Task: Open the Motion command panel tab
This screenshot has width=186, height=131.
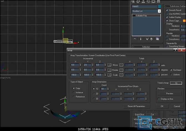Action: [x=149, y=1]
